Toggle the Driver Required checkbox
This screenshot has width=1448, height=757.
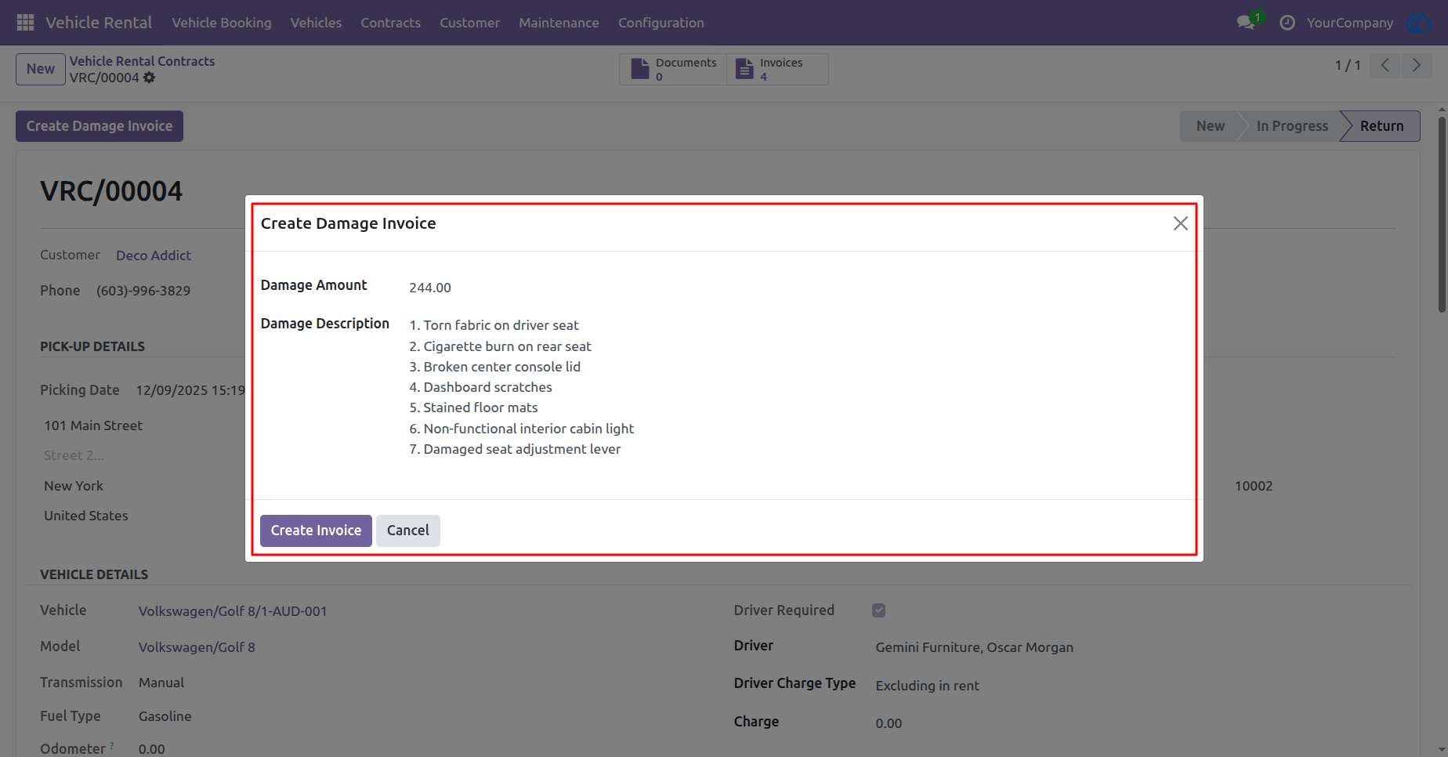879,610
